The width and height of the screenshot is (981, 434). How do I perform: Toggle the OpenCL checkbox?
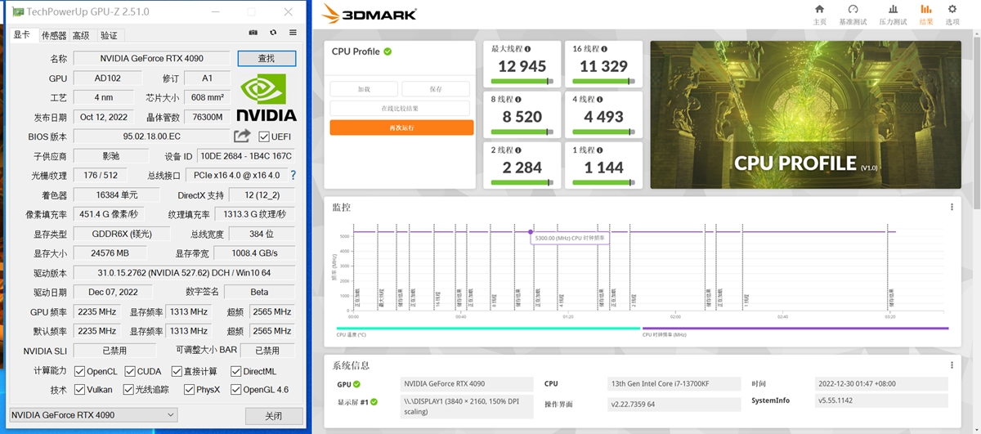click(x=79, y=371)
